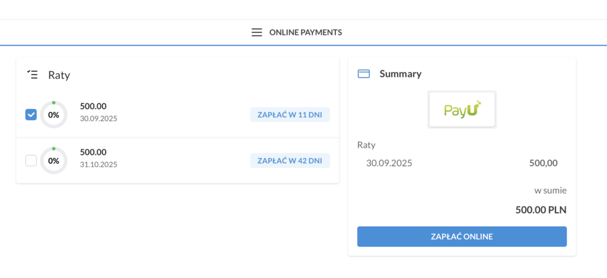Click the 500.00 PLN total
607x278 pixels.
pos(541,210)
